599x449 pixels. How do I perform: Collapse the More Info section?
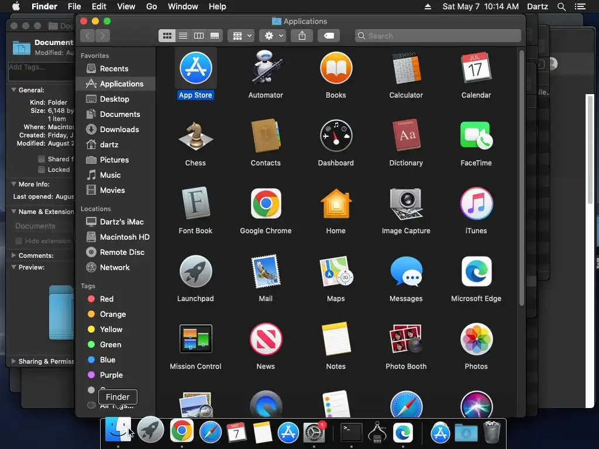coord(14,184)
